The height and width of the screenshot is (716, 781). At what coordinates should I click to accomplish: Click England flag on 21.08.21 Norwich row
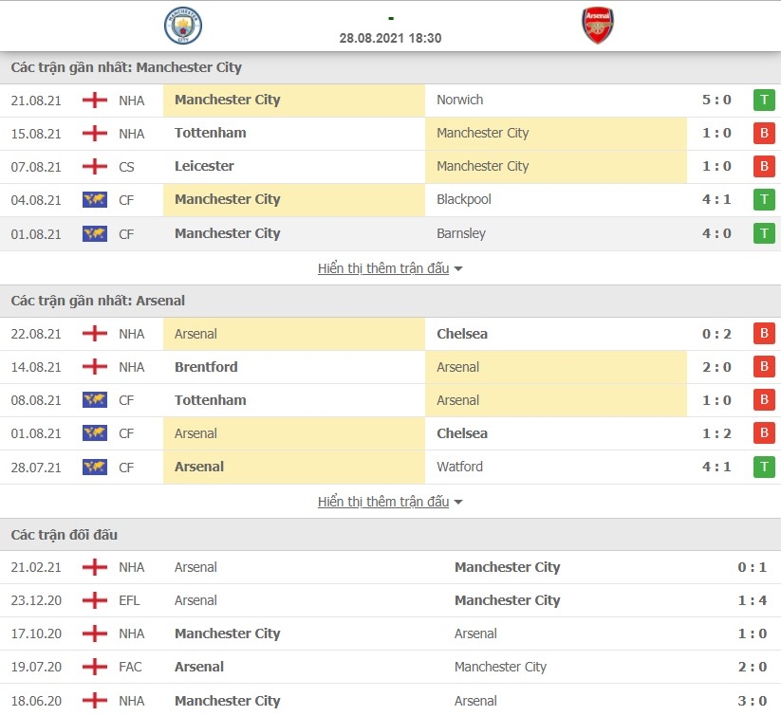(x=95, y=101)
